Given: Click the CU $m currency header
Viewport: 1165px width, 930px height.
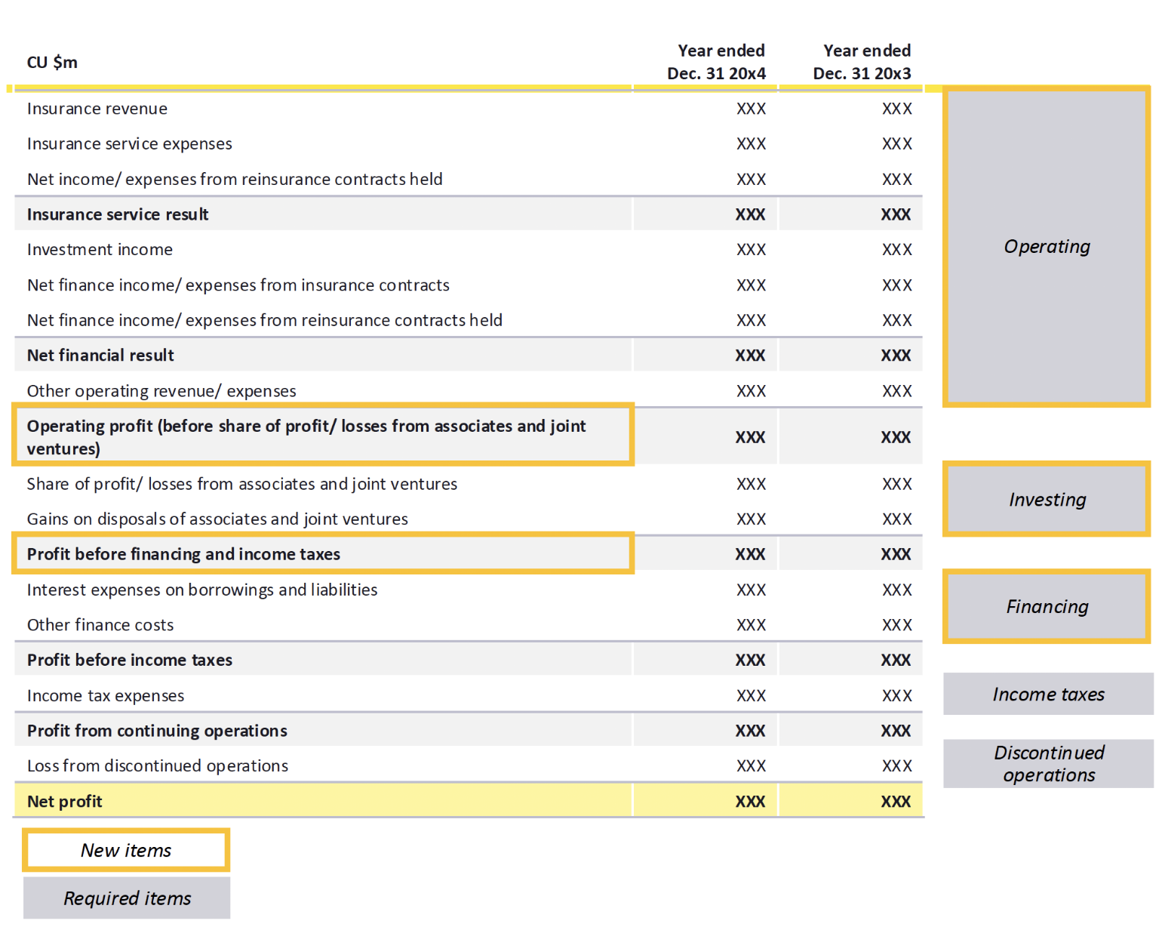Looking at the screenshot, I should (52, 63).
